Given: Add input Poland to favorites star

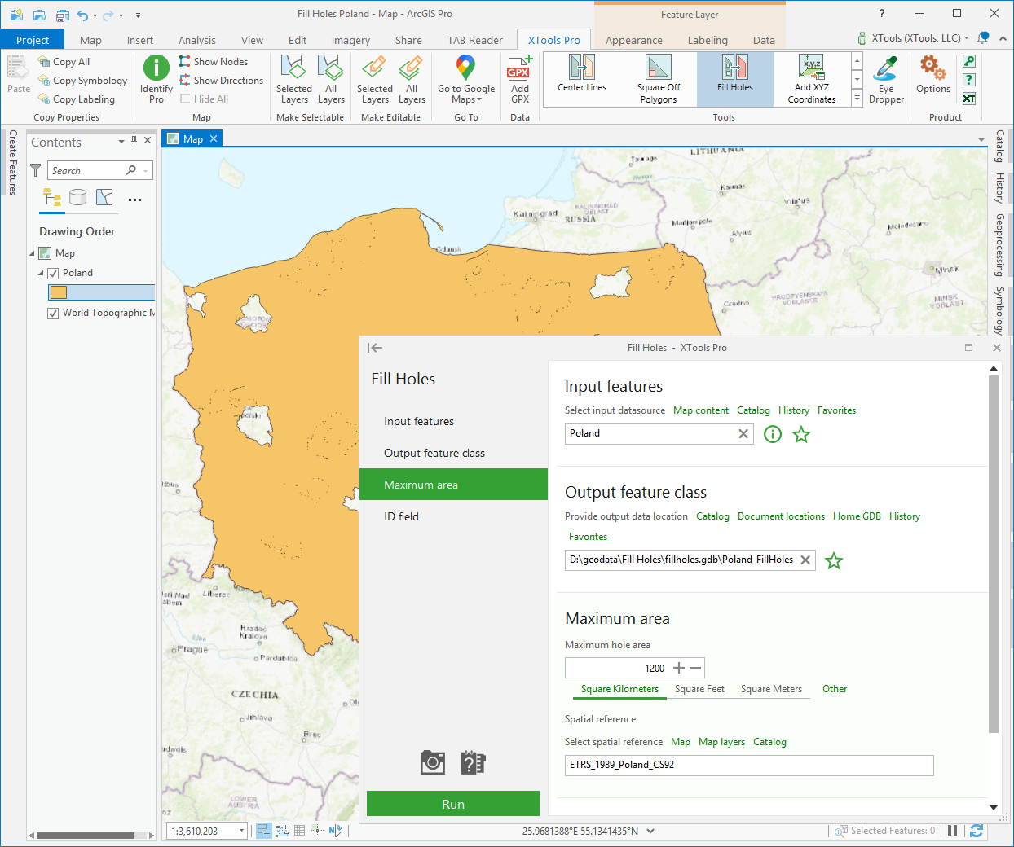Looking at the screenshot, I should (801, 434).
